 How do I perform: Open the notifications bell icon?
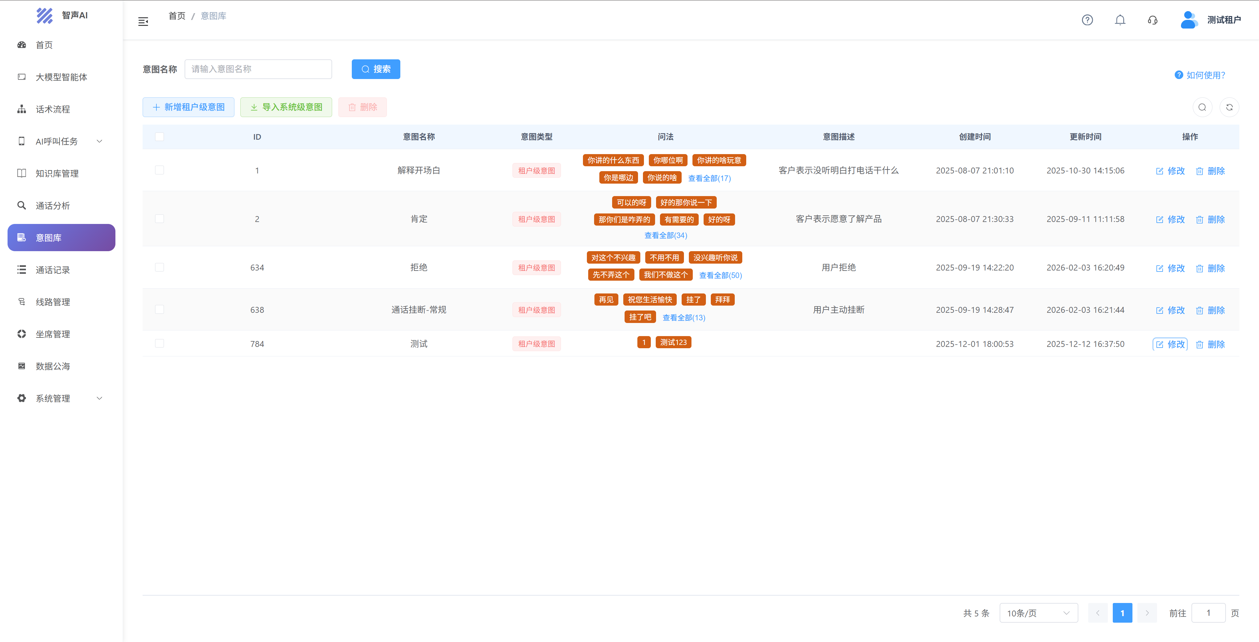point(1120,20)
